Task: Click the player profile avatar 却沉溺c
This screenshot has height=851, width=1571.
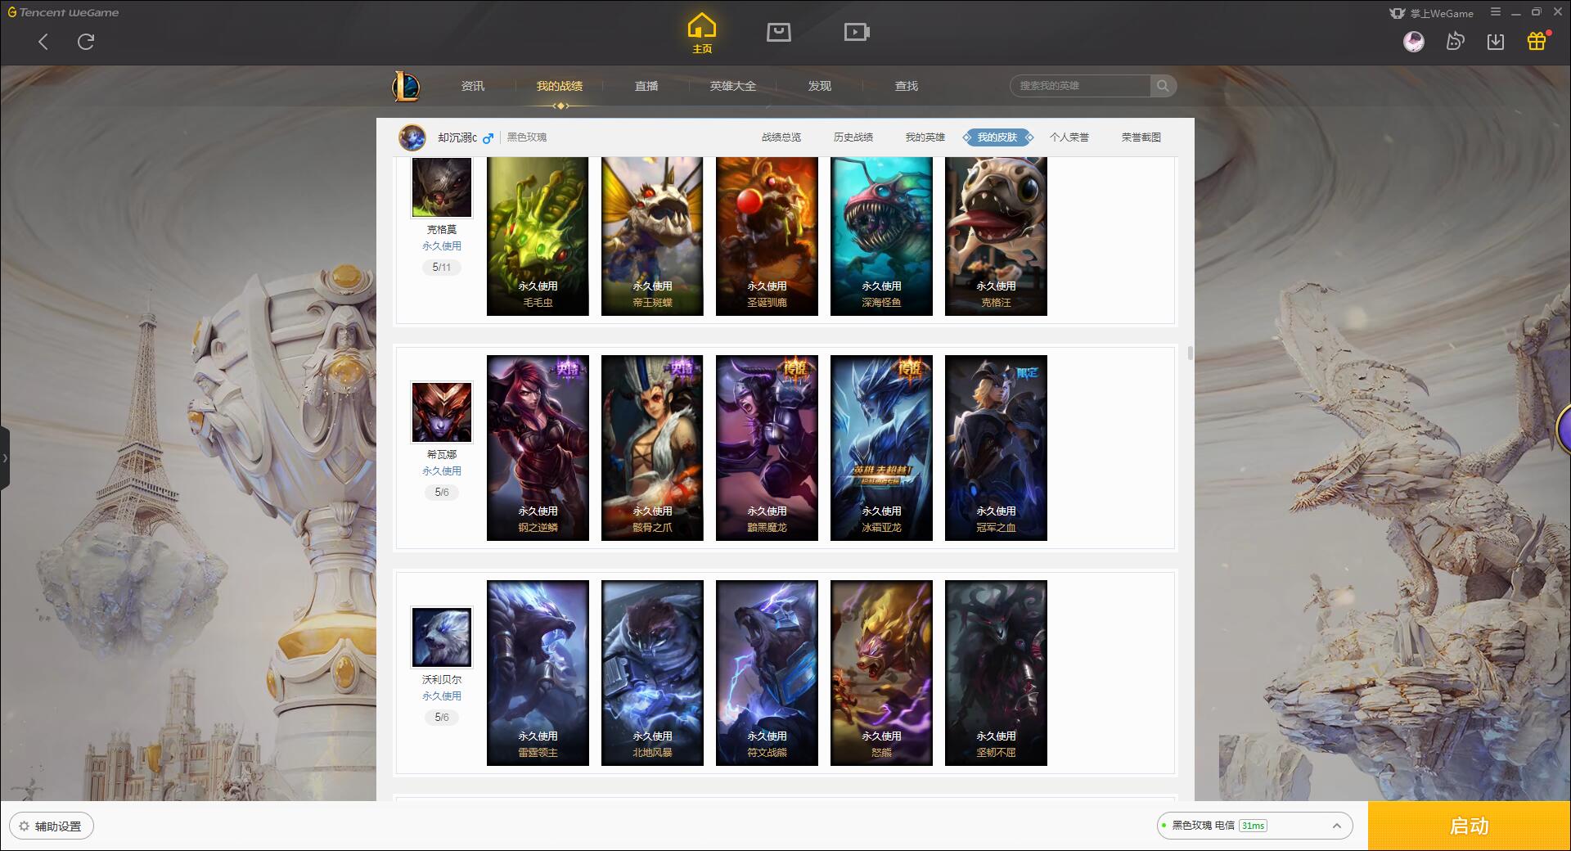Action: [412, 137]
